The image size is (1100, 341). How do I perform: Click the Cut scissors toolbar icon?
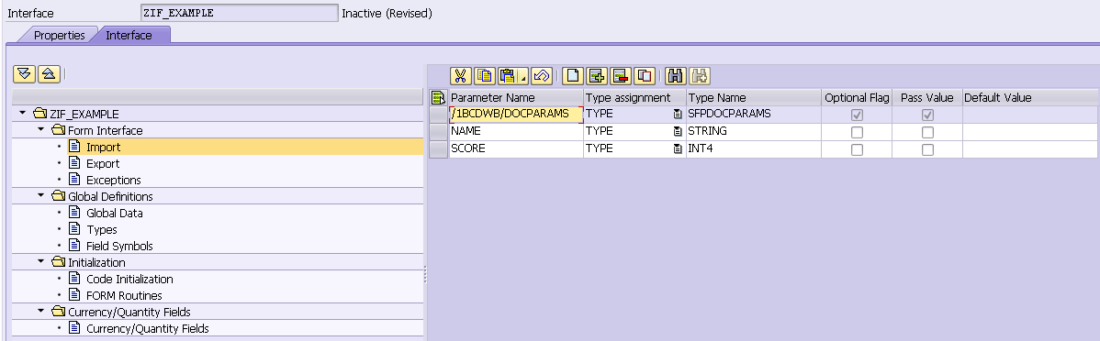pyautogui.click(x=460, y=75)
